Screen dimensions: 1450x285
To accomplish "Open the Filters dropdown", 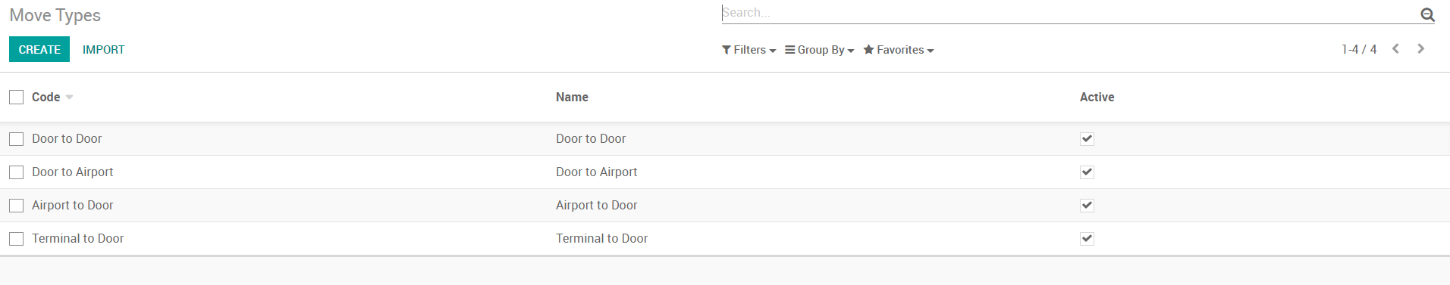I will tap(749, 50).
